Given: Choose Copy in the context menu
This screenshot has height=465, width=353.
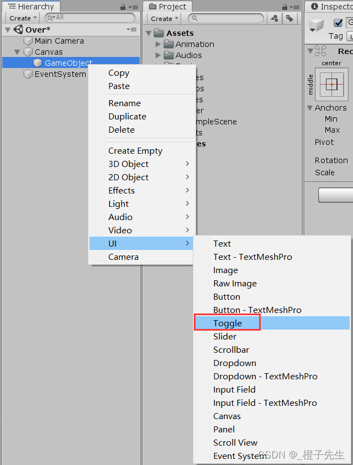Looking at the screenshot, I should pos(141,73).
